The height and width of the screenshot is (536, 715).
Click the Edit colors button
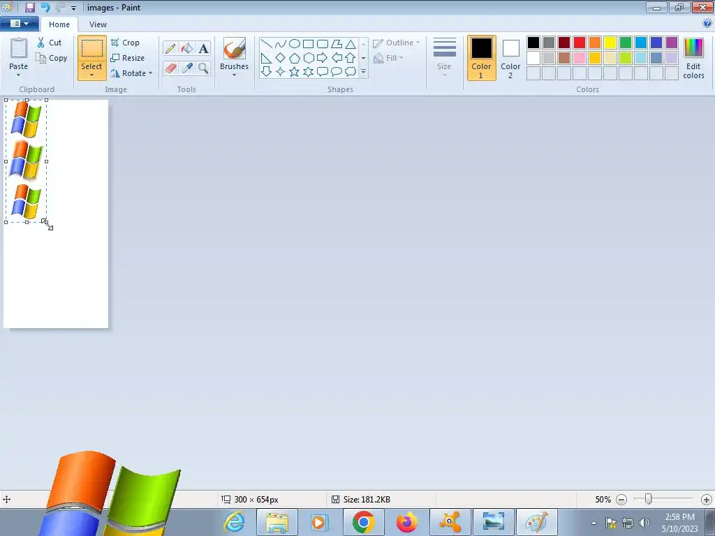point(693,59)
